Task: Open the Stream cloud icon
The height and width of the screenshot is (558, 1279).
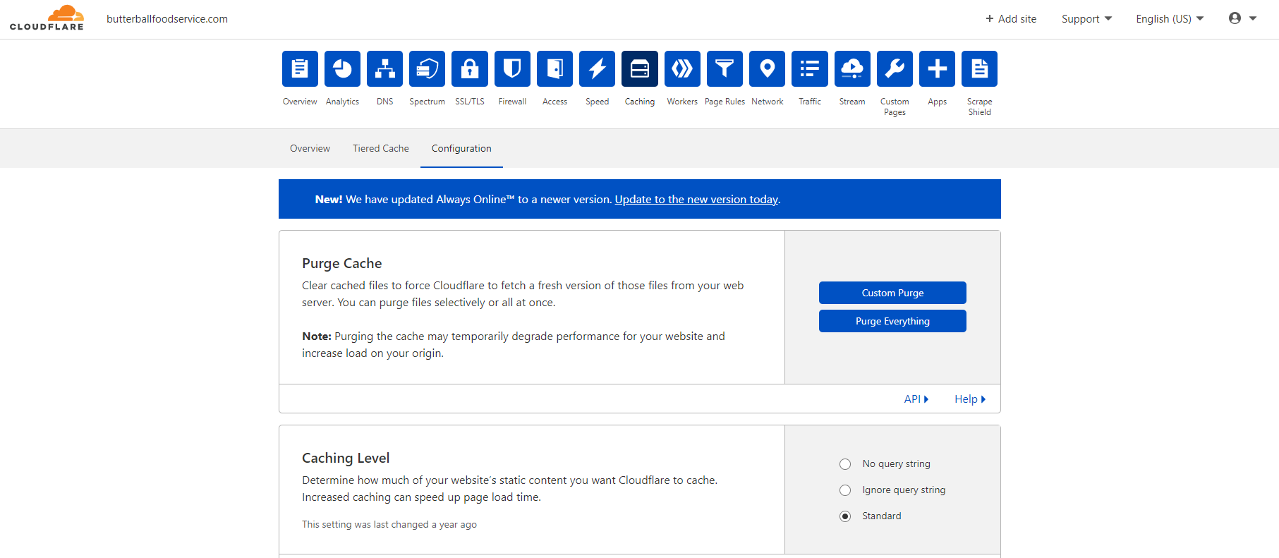Action: [852, 69]
